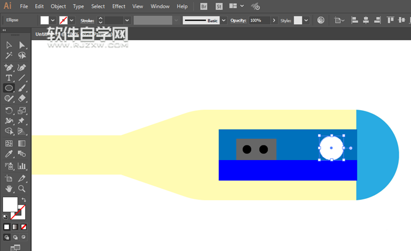Set paint mode to Color
This screenshot has width=411, height=251.
click(x=6, y=227)
